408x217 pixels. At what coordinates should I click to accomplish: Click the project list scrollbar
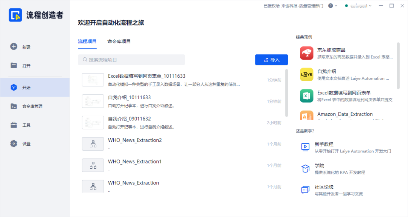coord(286,93)
